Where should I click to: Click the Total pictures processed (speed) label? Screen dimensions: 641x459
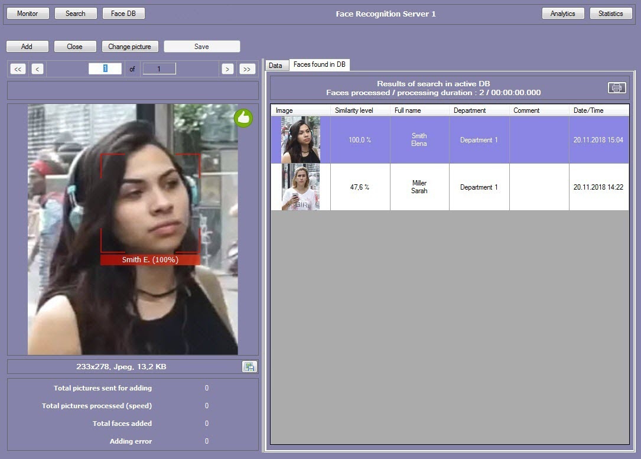pos(97,406)
